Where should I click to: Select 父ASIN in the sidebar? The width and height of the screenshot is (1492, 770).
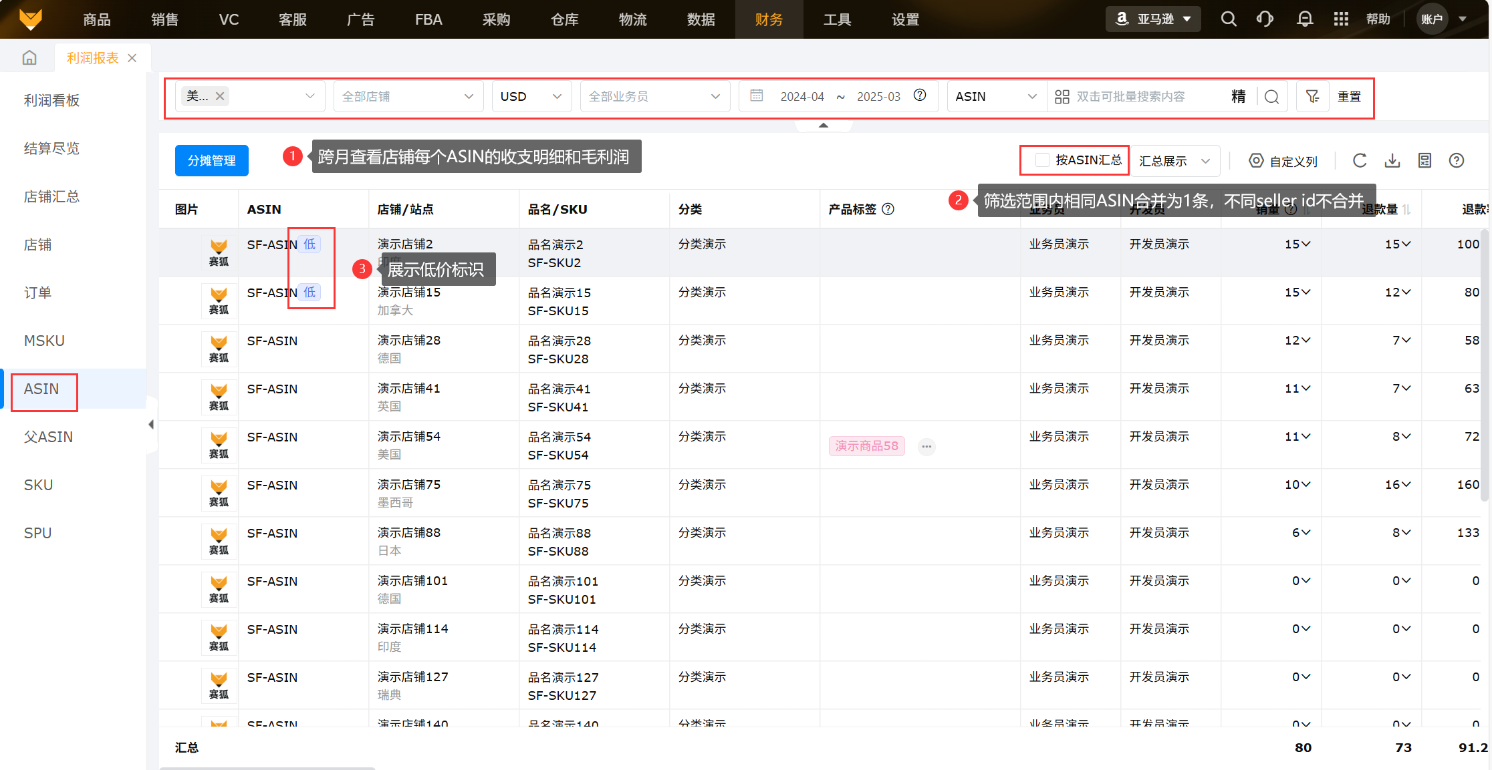click(x=48, y=437)
